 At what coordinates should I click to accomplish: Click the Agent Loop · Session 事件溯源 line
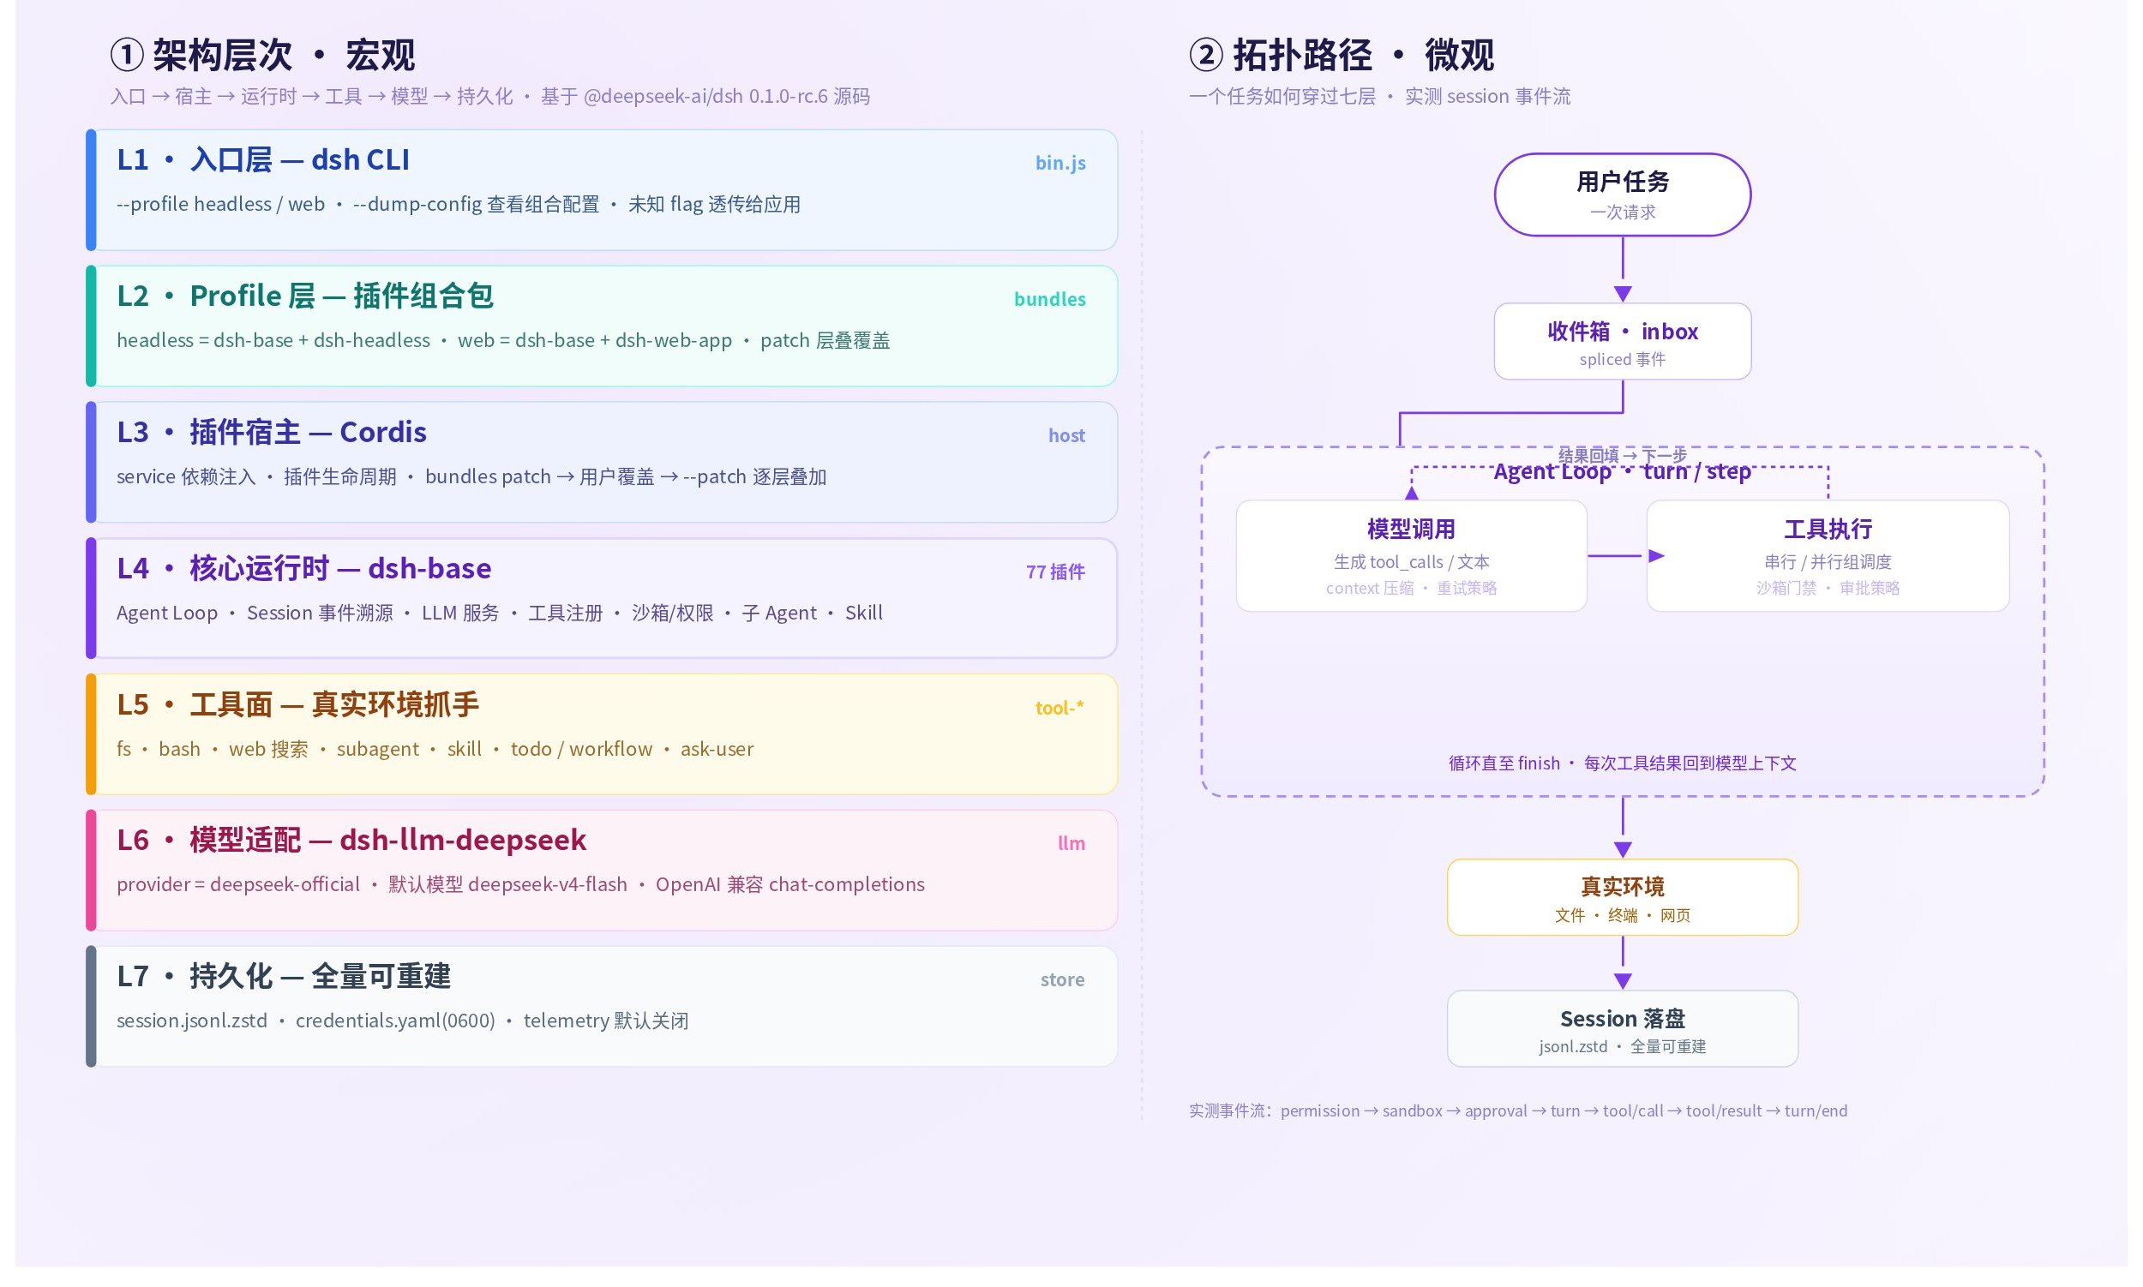(x=500, y=614)
